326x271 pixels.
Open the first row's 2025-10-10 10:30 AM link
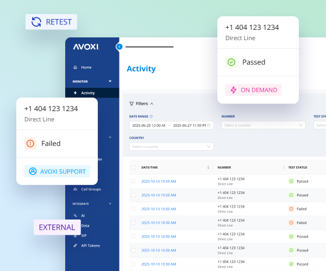159,181
